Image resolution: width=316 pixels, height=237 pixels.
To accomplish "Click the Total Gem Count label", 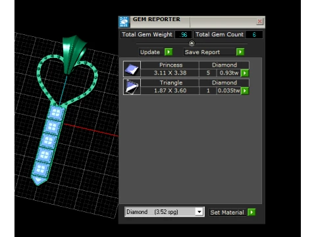I will [219, 35].
